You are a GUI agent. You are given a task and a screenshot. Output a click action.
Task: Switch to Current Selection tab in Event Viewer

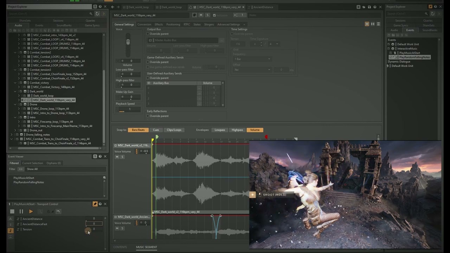(32, 163)
